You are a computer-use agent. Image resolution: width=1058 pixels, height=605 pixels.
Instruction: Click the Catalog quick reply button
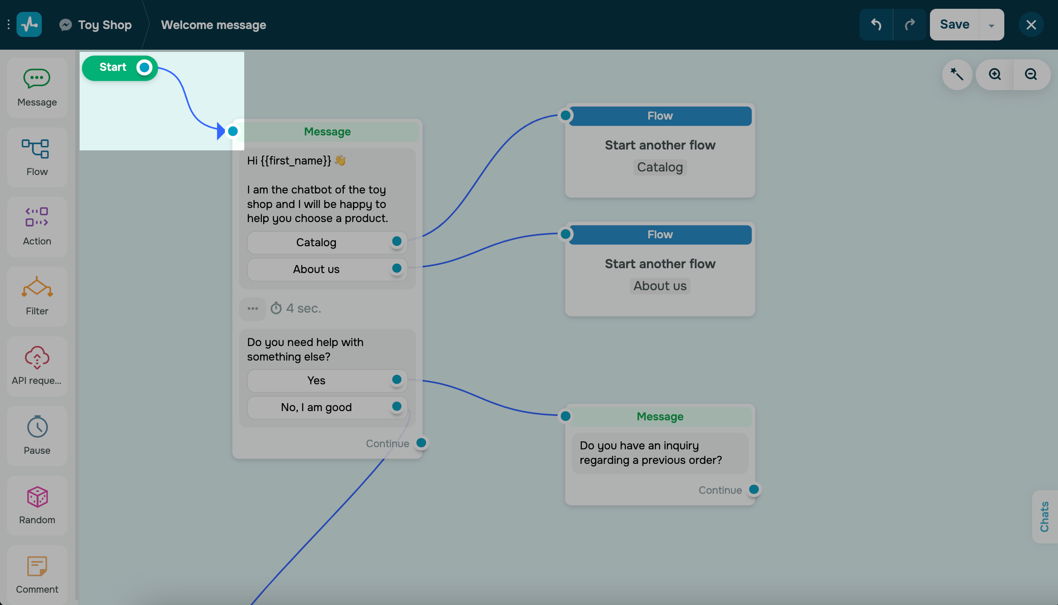point(316,242)
